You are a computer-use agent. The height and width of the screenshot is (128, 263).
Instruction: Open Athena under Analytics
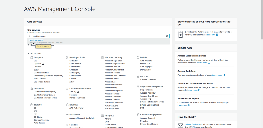[108, 119]
